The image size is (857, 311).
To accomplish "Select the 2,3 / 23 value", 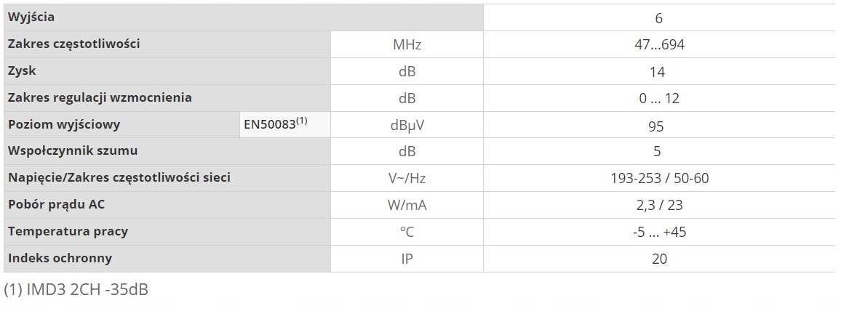I will coord(659,206).
